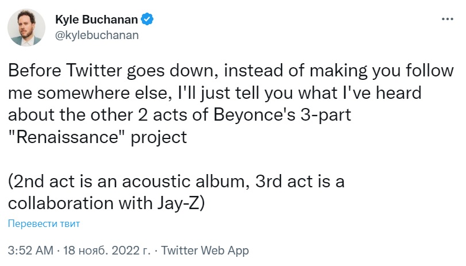Open the @kylebuchanan handle link
The image size is (466, 266).
(x=97, y=34)
